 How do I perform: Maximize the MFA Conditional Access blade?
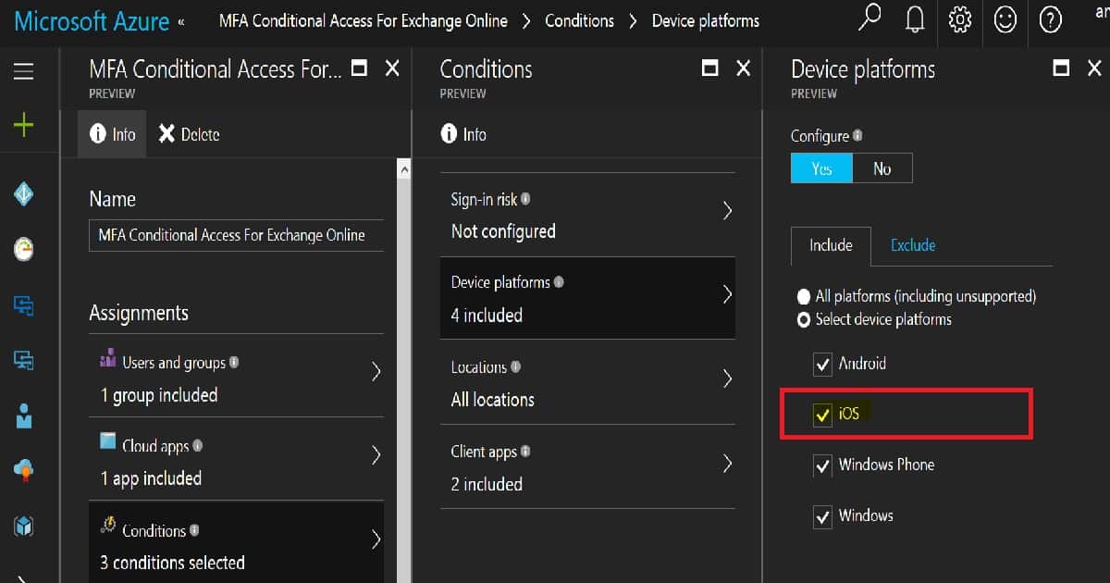[x=359, y=68]
